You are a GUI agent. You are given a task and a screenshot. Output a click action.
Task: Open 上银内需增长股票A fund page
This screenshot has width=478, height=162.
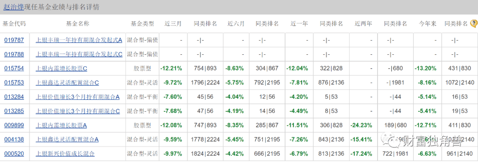(x=62, y=125)
